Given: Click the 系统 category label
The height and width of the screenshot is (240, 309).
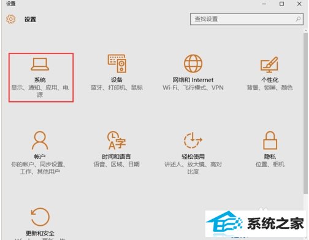Looking at the screenshot, I should [40, 80].
